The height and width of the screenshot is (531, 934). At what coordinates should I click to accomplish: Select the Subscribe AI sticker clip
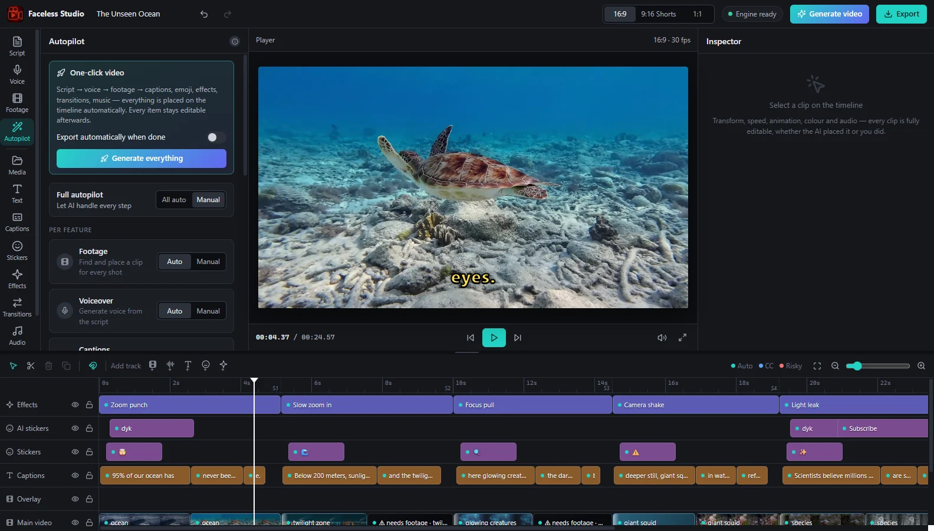(x=883, y=428)
